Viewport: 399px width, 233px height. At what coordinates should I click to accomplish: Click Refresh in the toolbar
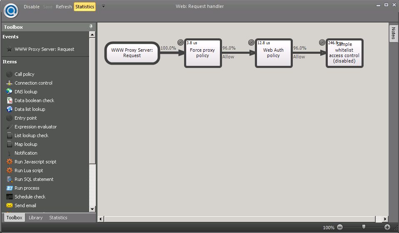64,7
